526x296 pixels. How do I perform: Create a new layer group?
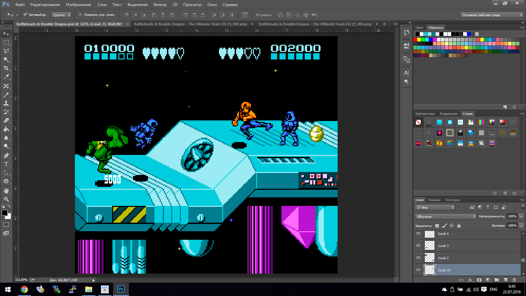(x=497, y=280)
